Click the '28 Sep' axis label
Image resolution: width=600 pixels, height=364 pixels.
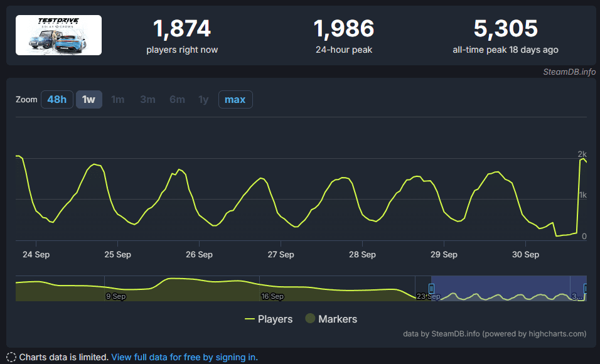coord(362,255)
